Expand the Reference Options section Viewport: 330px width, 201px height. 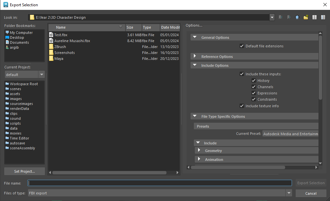tap(195, 57)
